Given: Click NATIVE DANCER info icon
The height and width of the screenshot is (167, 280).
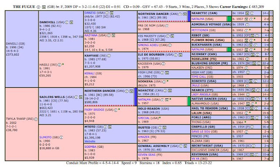Looking at the screenshot, I should coord(257,99).
